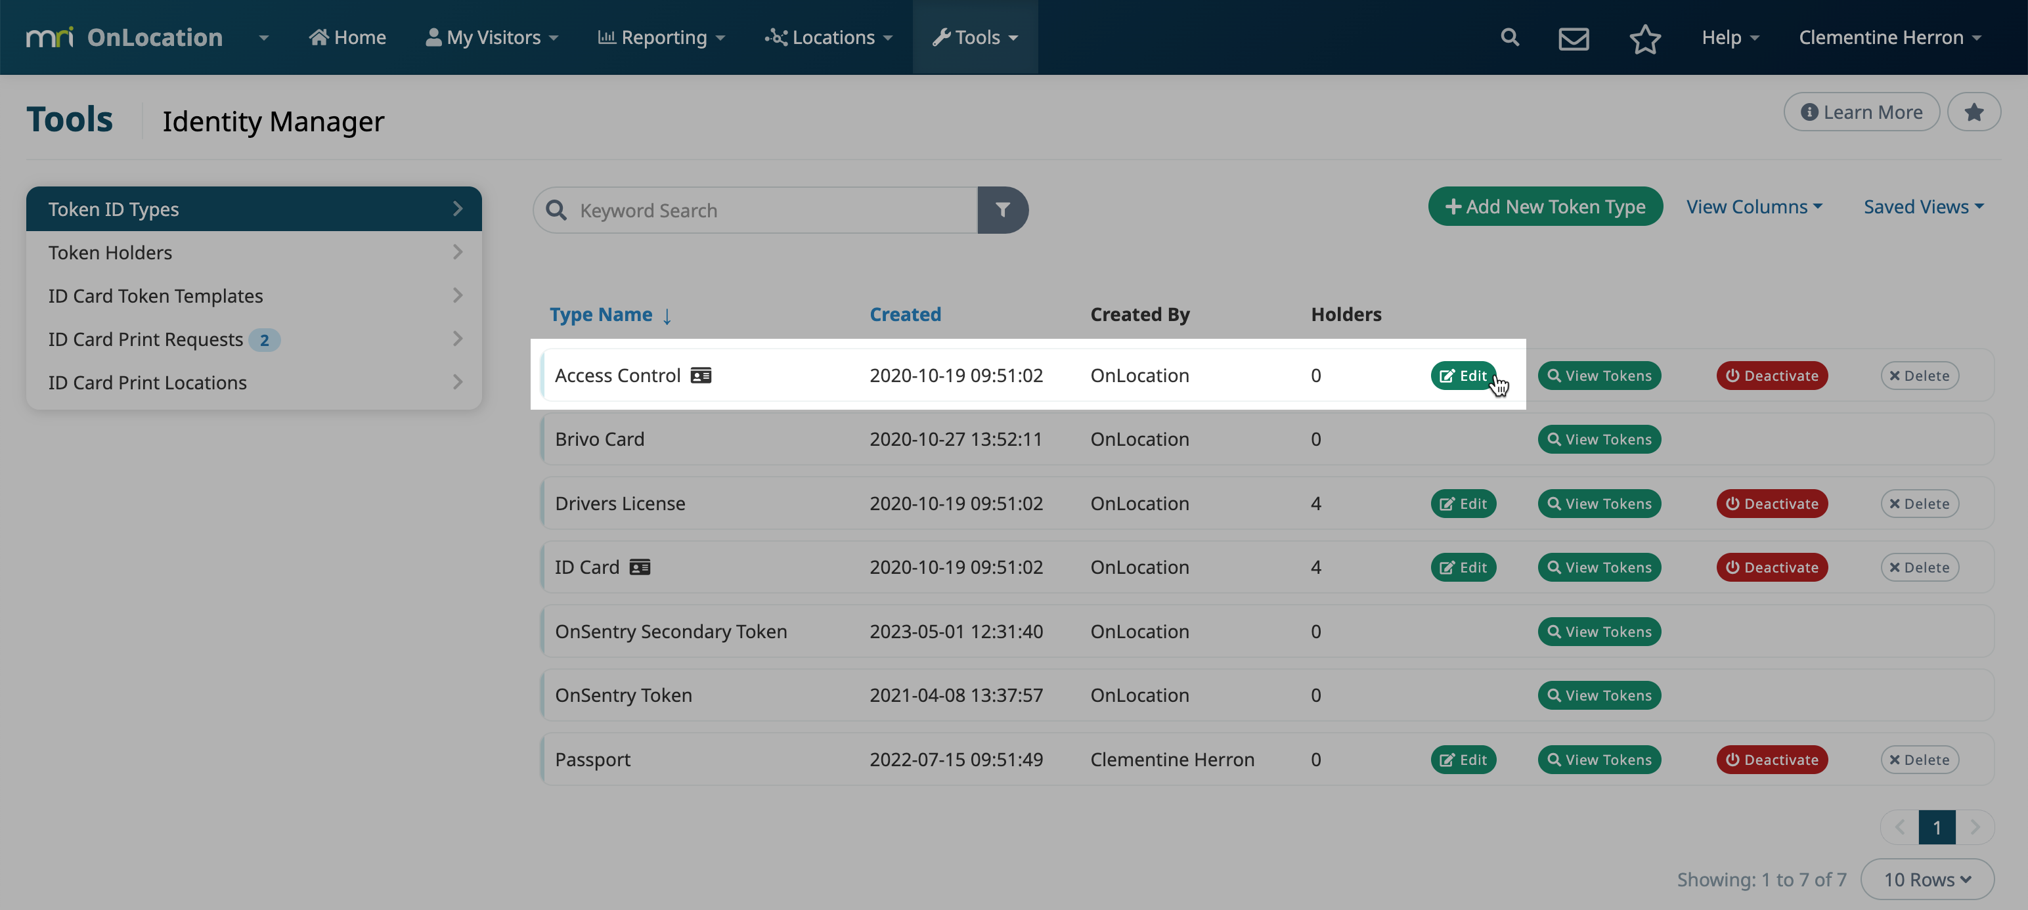Open the Reporting menu

coord(661,37)
